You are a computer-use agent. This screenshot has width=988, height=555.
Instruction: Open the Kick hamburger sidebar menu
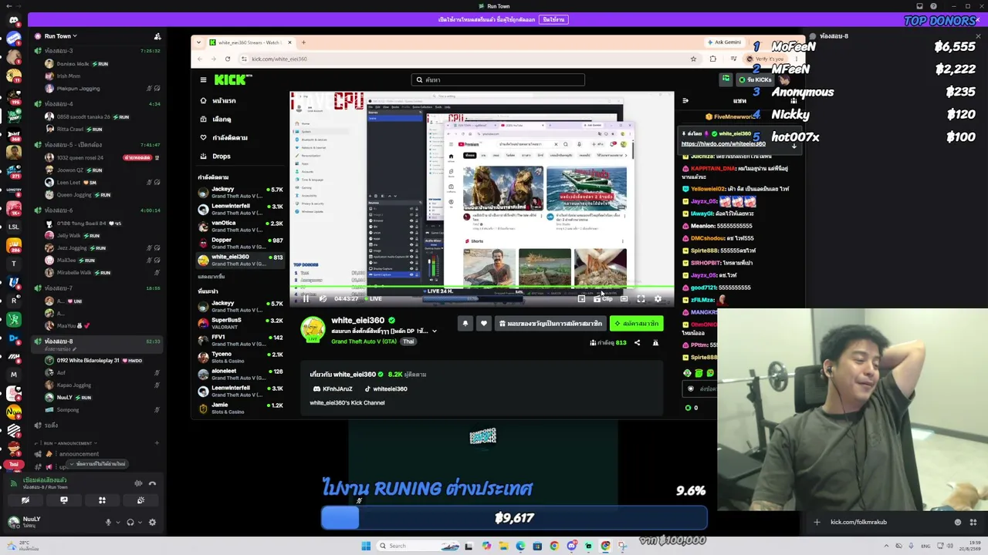203,79
